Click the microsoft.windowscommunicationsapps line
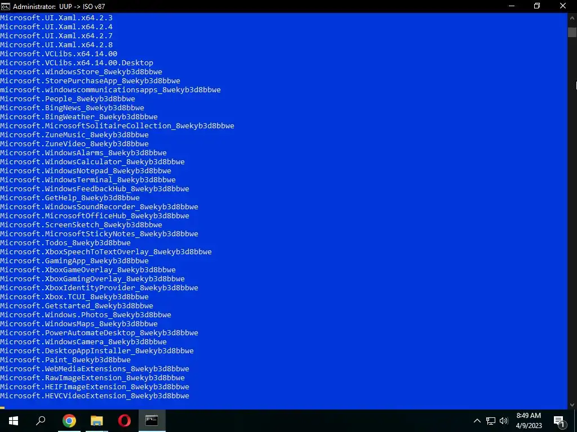 [110, 89]
